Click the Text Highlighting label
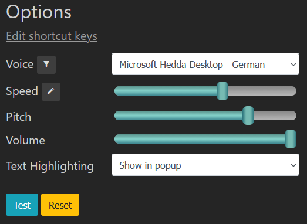Image resolution: width=307 pixels, height=224 pixels. coord(50,167)
